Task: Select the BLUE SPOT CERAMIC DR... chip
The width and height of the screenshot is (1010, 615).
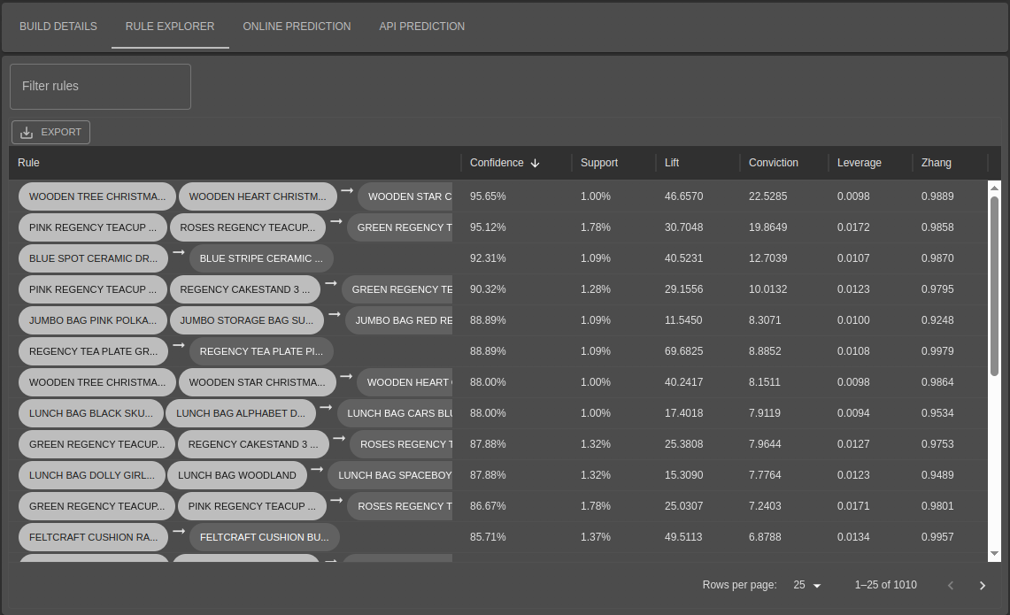Action: (x=94, y=258)
